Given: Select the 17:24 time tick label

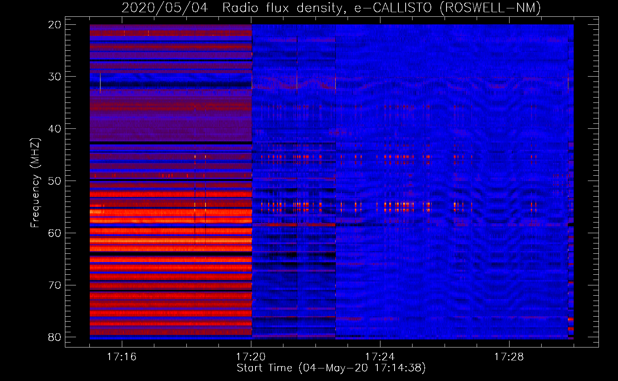Looking at the screenshot, I should [x=380, y=357].
